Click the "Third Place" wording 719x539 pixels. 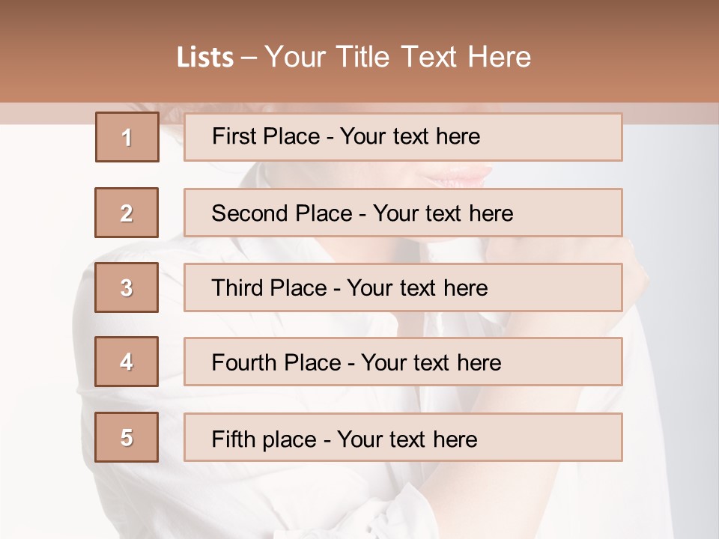tap(270, 288)
